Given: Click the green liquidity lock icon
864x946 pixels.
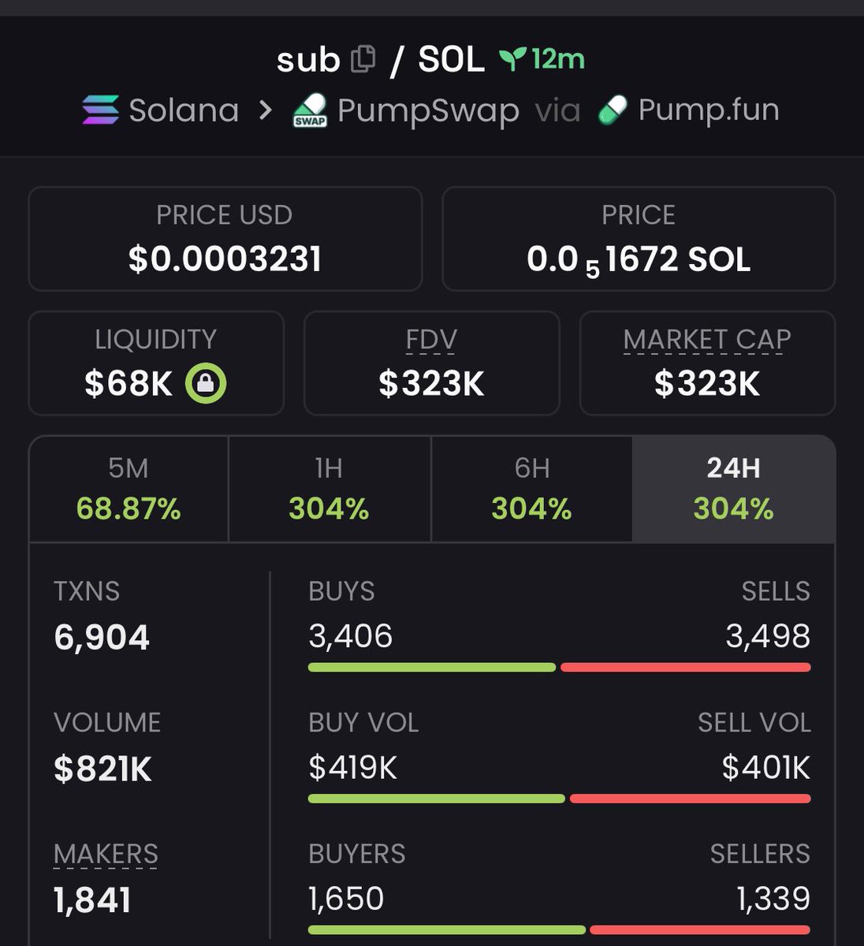Looking at the screenshot, I should click(x=206, y=384).
